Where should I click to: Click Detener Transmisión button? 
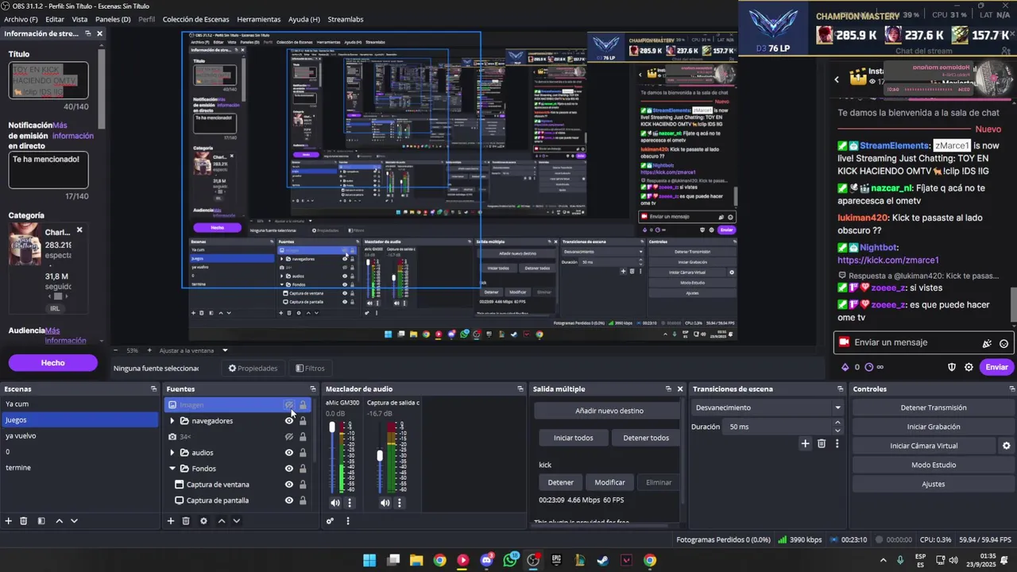tap(933, 408)
